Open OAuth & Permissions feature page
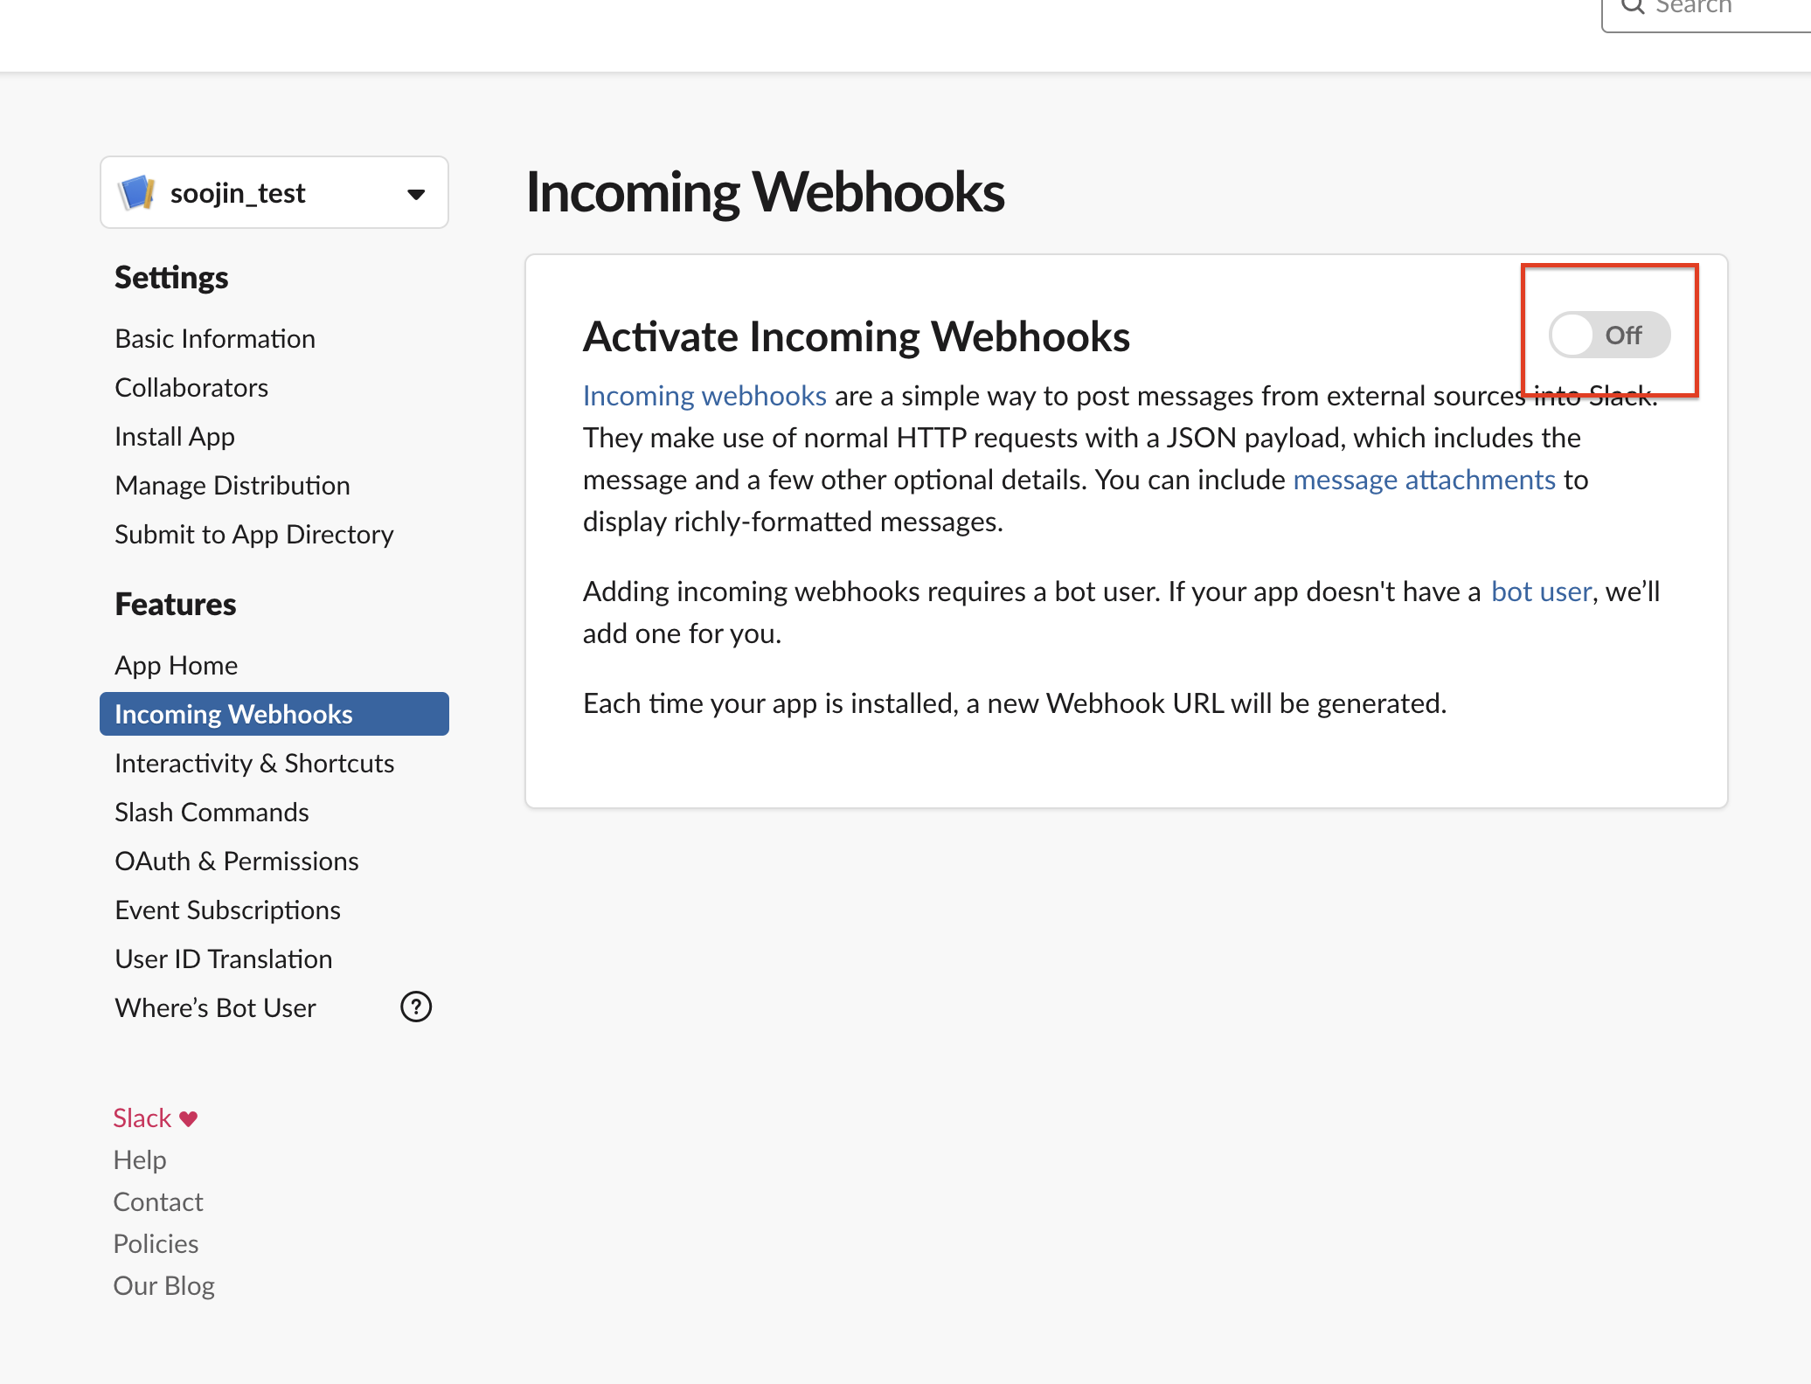 [x=237, y=862]
